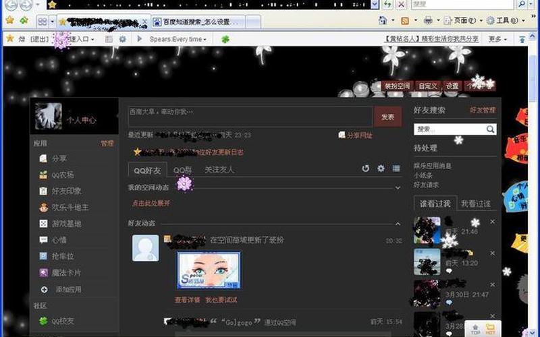Image resolution: width=540 pixels, height=337 pixels.
Task: Click the friend 搜索 input field
Action: coord(450,129)
